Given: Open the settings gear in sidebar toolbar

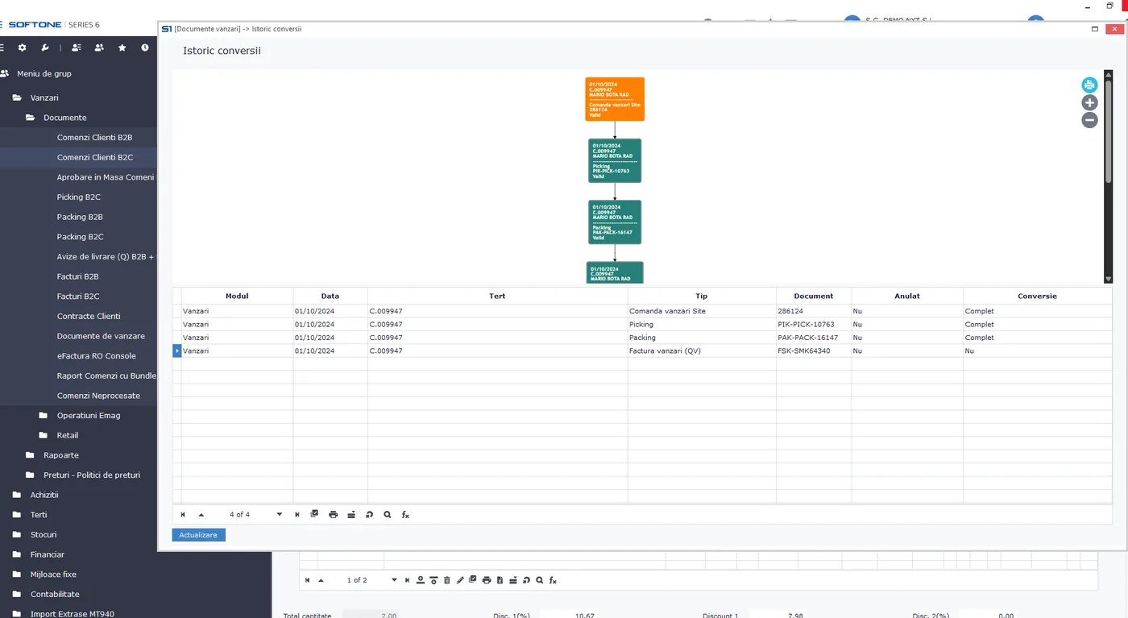Looking at the screenshot, I should pos(22,48).
